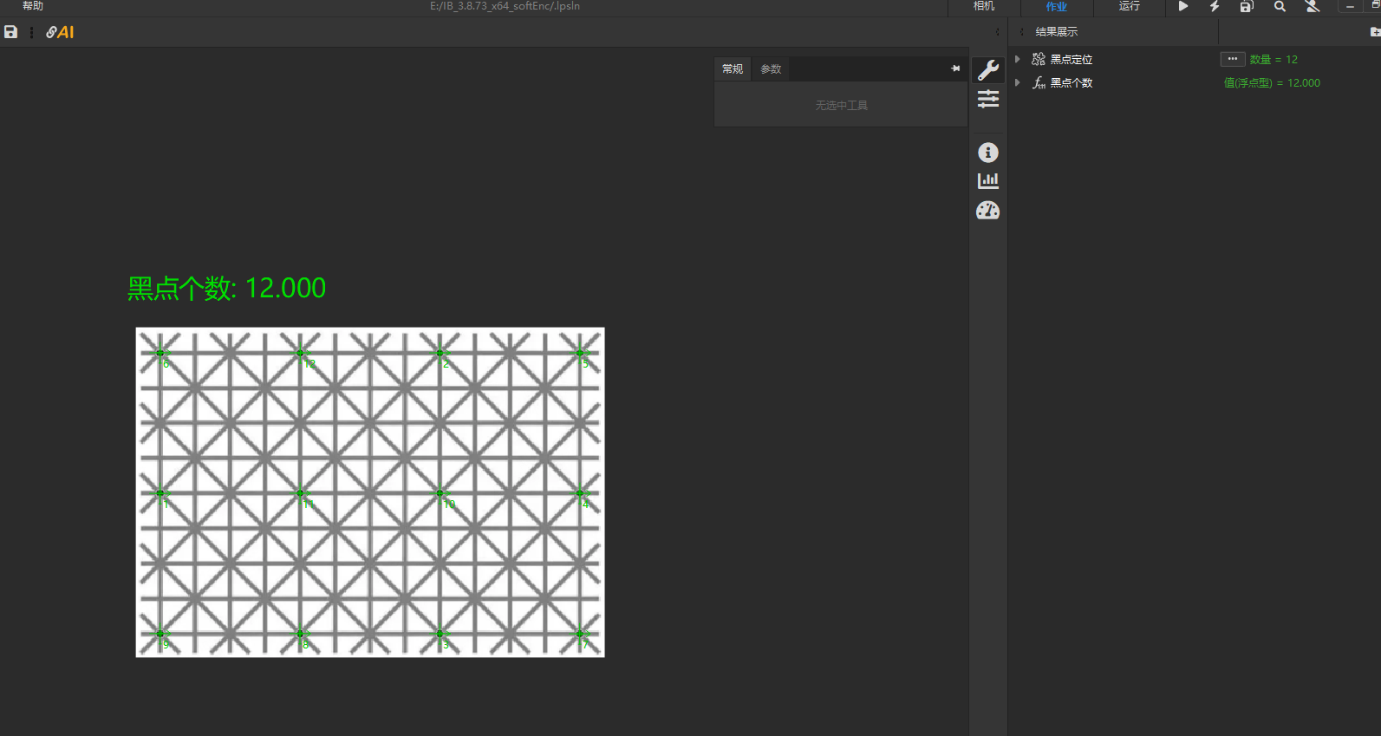Viewport: 1381px width, 736px height.
Task: Click the save icon in left toolbar
Action: click(x=10, y=32)
